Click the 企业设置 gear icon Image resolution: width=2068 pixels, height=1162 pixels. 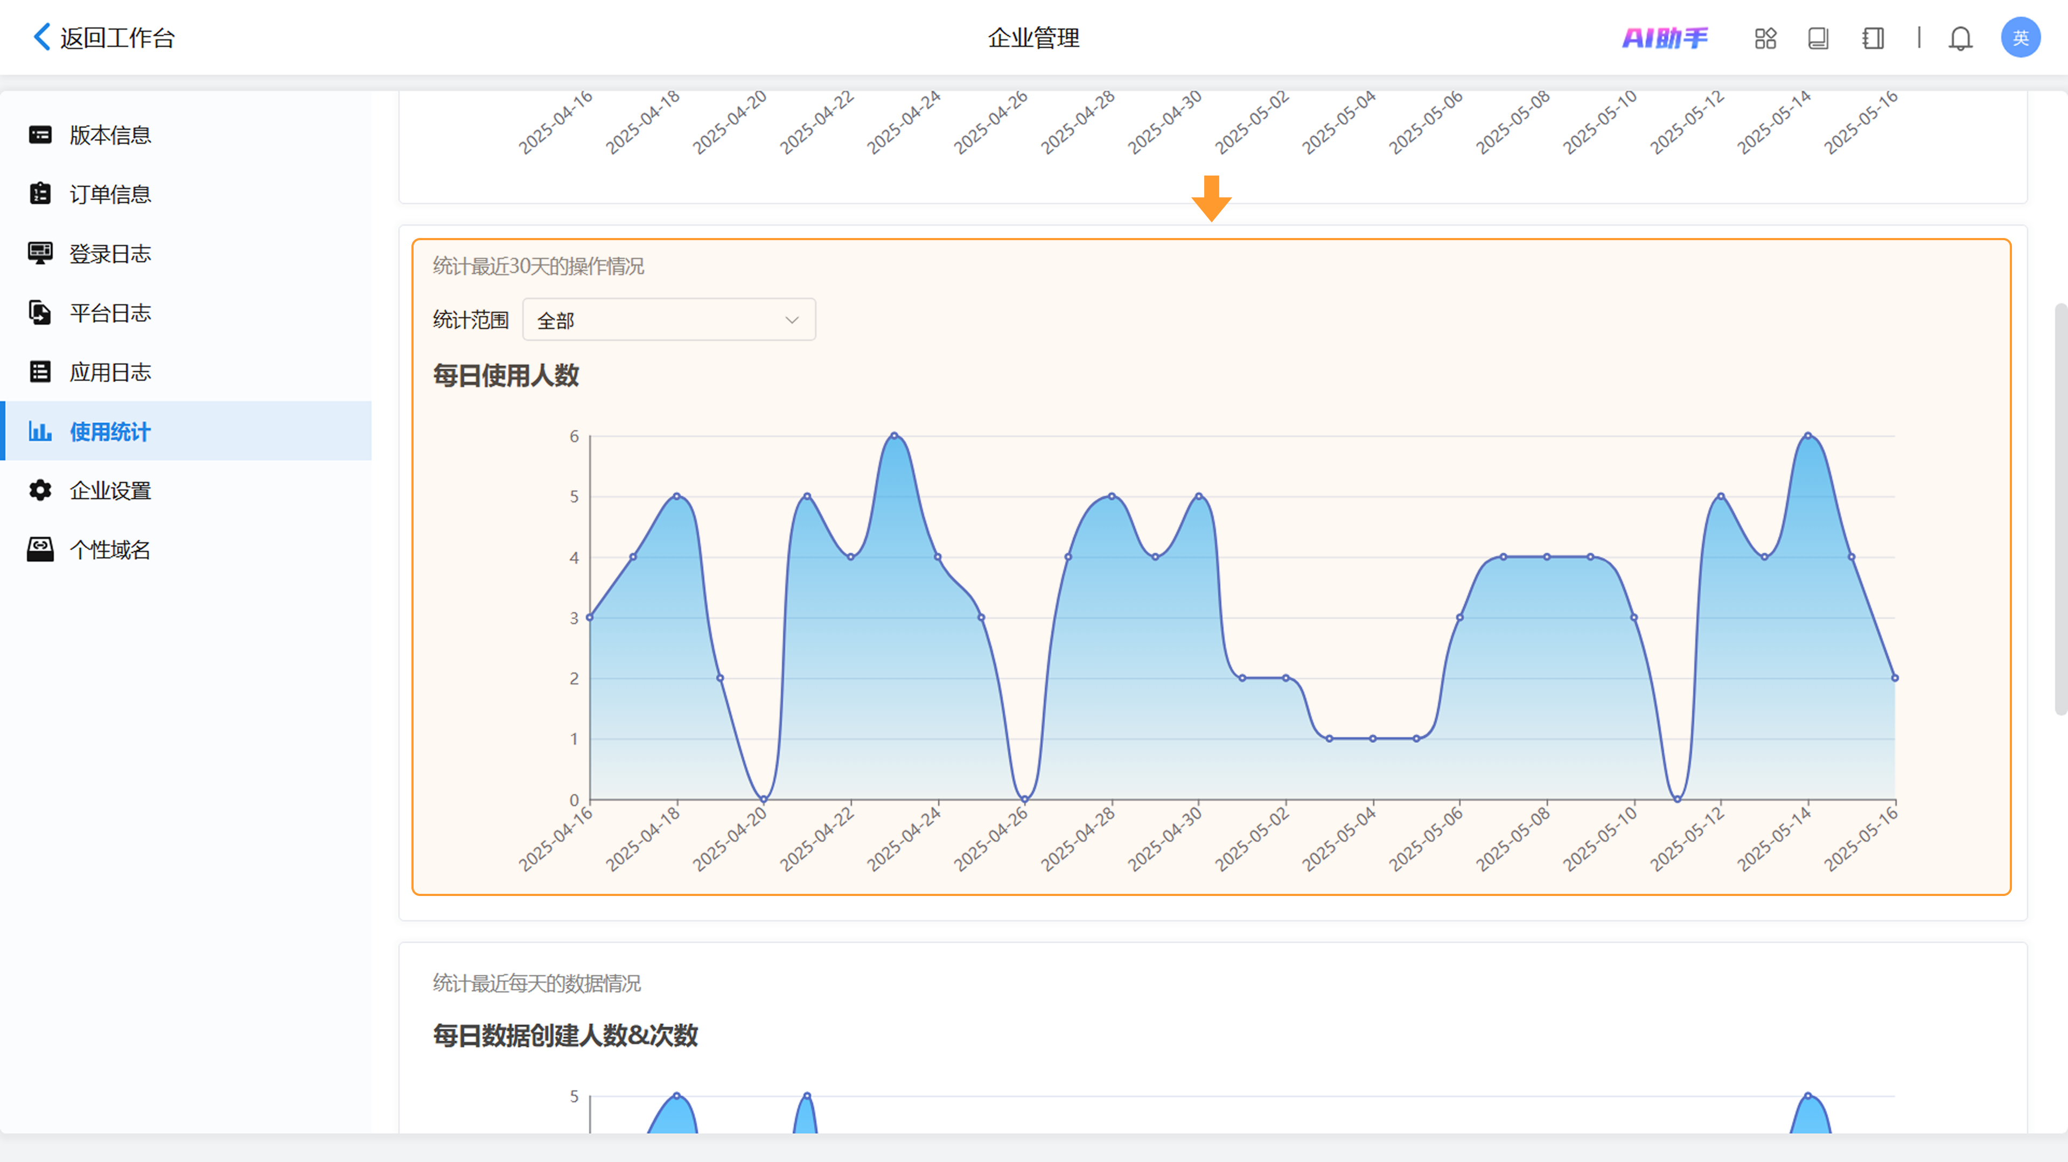40,491
